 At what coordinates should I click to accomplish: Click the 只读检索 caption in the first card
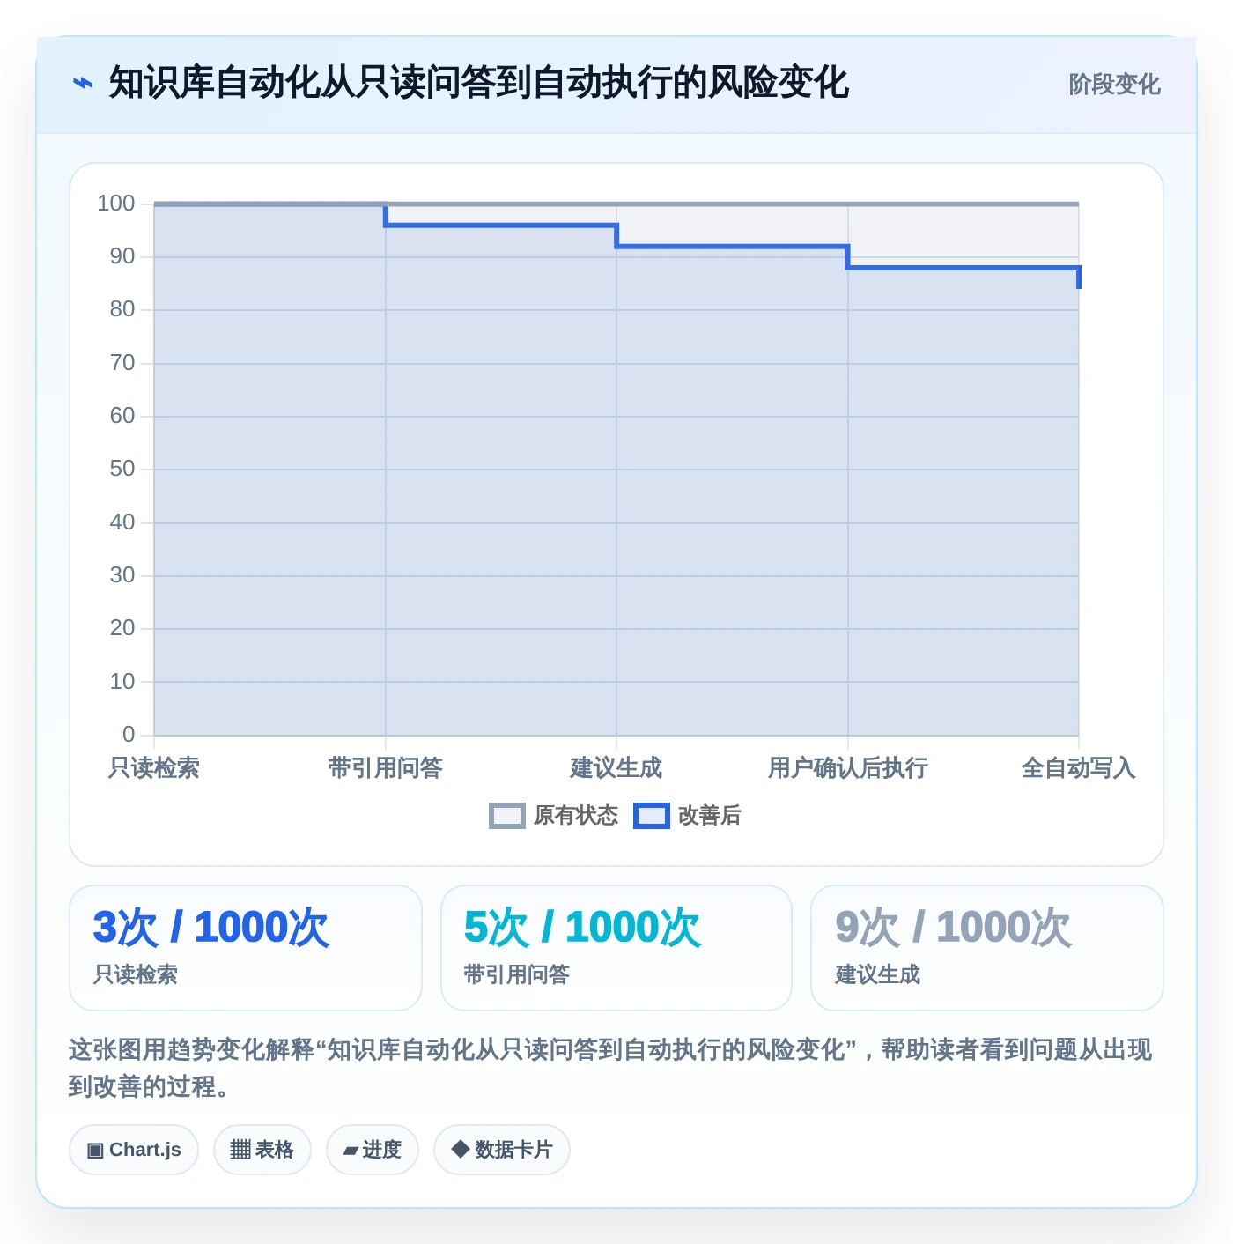[x=136, y=974]
